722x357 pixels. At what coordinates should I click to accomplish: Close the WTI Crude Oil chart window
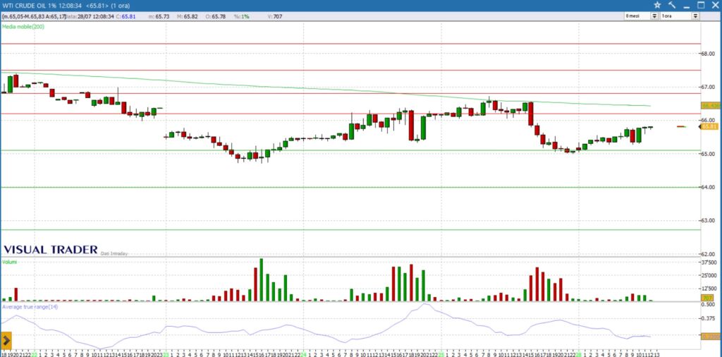715,5
